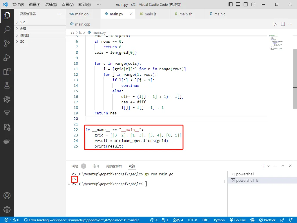The image size is (297, 223).
Task: Open the new terminal profile dropdown arrow
Action: 269,166
